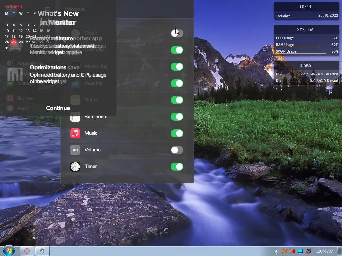This screenshot has width=342, height=256.
Task: Click the DISKS gadget header
Action: [305, 65]
